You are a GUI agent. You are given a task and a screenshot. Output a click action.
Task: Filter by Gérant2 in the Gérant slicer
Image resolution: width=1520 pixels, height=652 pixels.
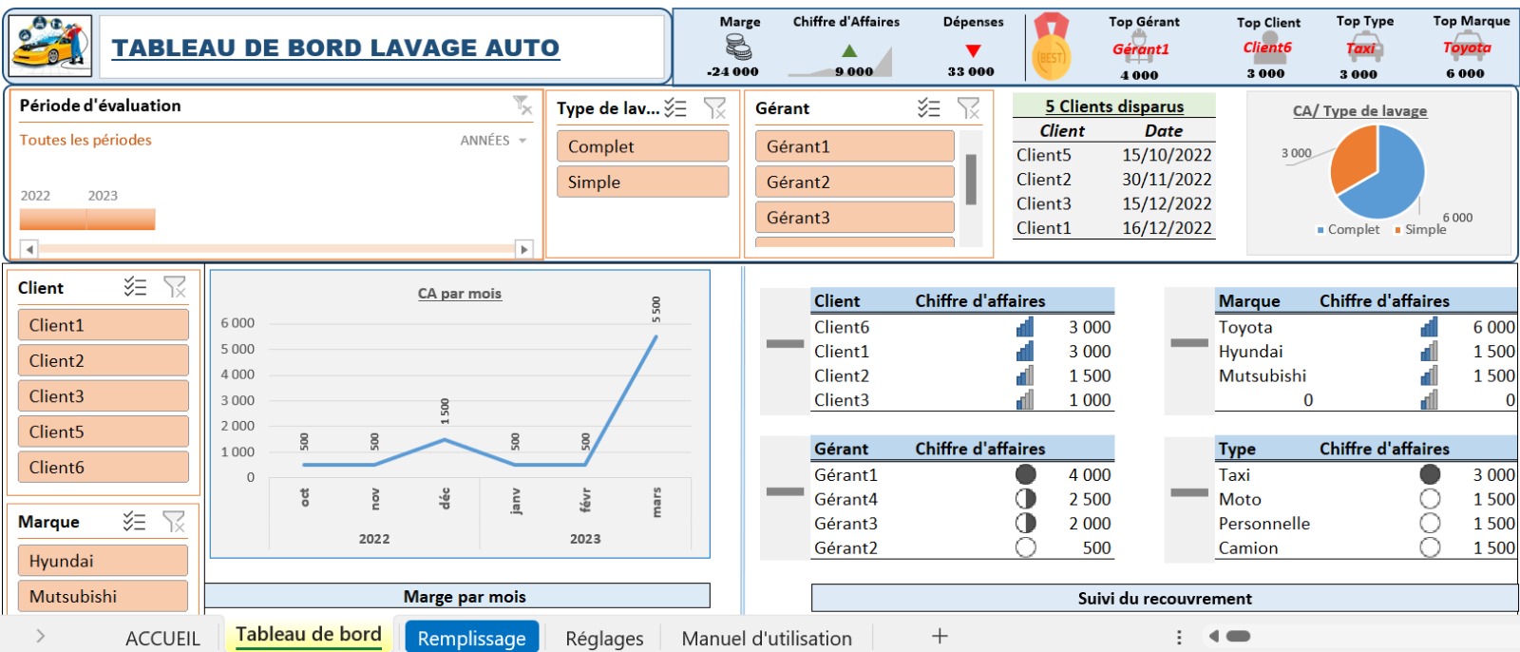coord(854,182)
